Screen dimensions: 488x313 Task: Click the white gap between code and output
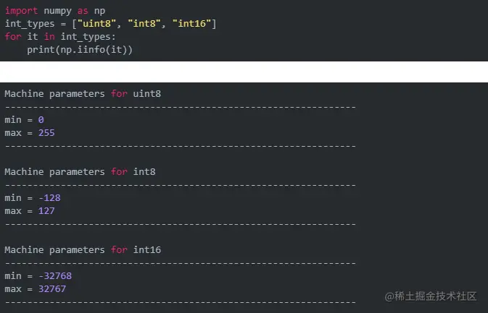click(x=244, y=71)
